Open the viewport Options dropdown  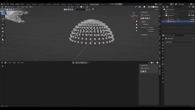(157, 9)
